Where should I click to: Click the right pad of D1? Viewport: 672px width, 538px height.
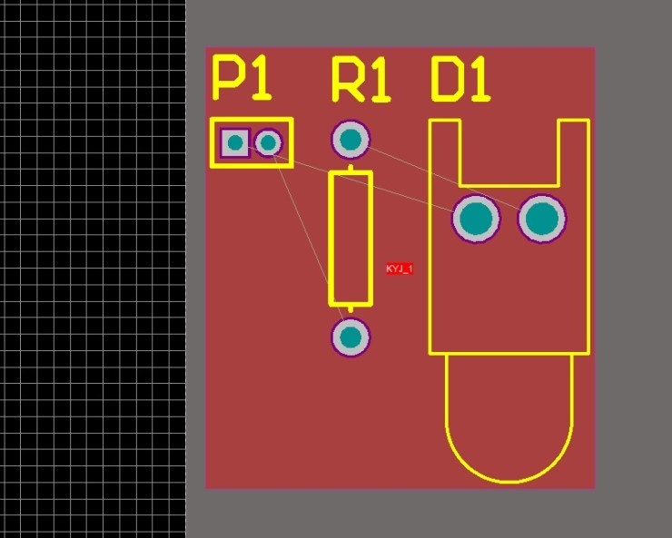pyautogui.click(x=542, y=219)
